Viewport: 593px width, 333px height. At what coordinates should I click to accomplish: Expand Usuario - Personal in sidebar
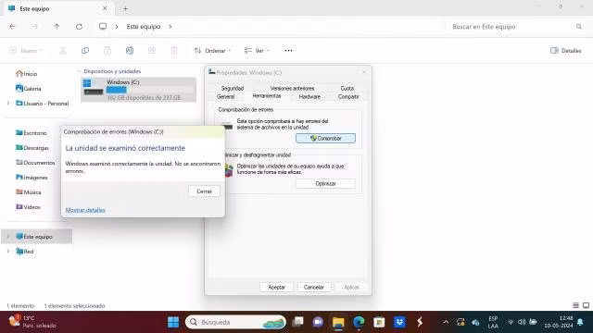(8, 103)
